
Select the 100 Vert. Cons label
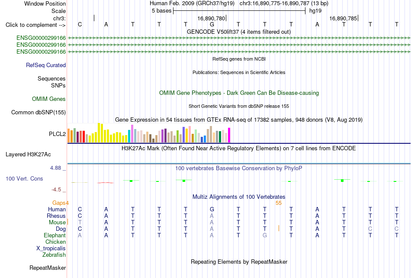coord(24,178)
